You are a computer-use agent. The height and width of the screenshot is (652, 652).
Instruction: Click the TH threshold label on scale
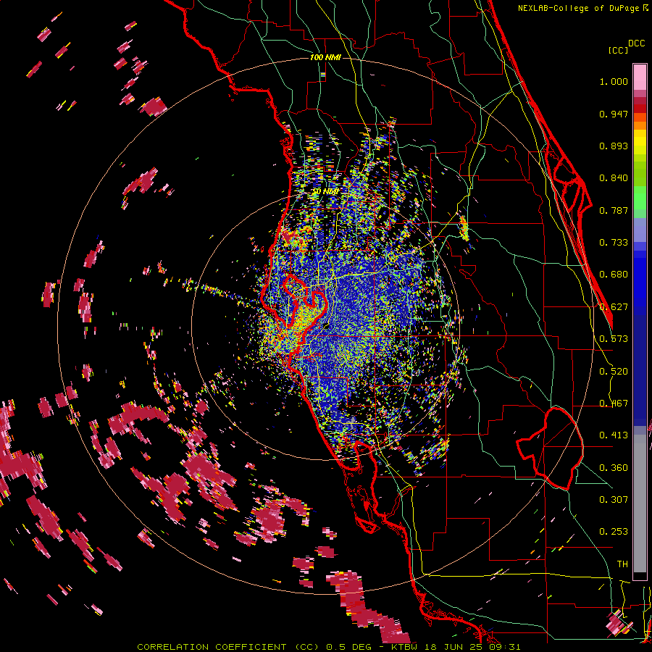(622, 564)
